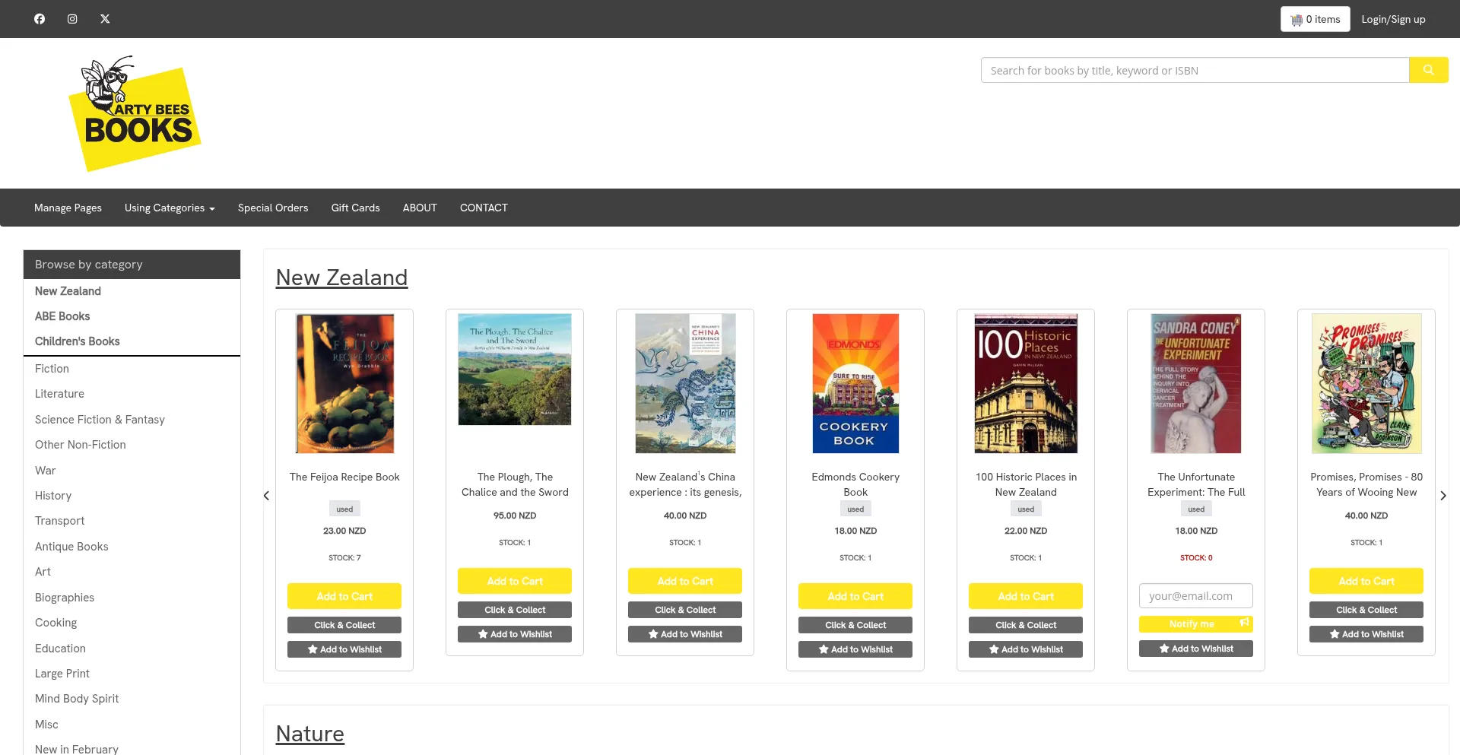Click Login/Sign up link
This screenshot has height=755, width=1460.
tap(1393, 19)
